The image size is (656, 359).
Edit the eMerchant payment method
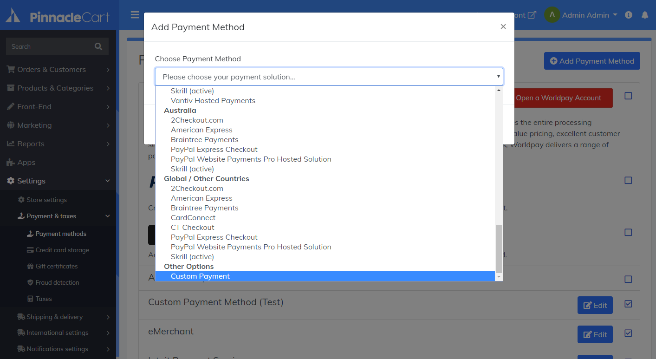point(595,334)
